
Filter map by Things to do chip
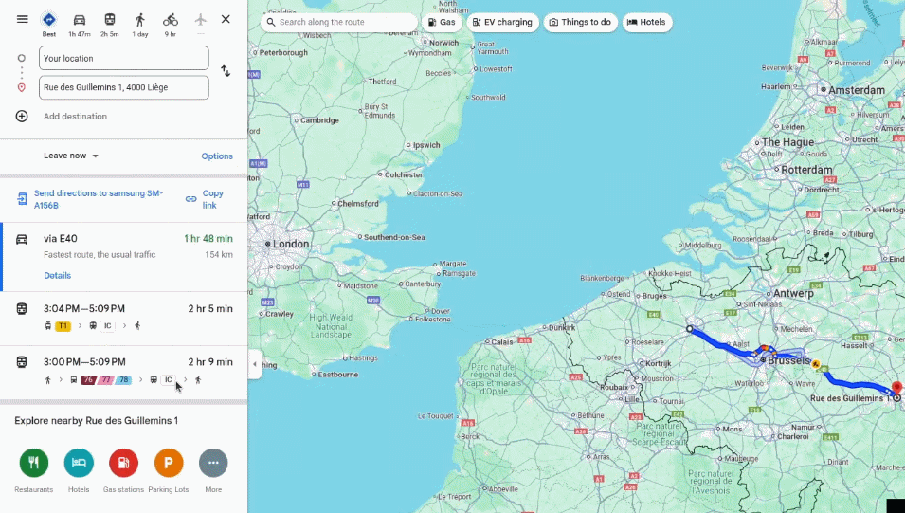pyautogui.click(x=580, y=22)
